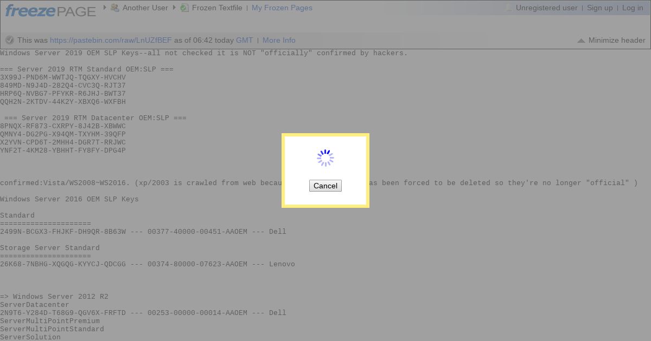Click the Windows Server 2012 R2 line

pos(54,297)
